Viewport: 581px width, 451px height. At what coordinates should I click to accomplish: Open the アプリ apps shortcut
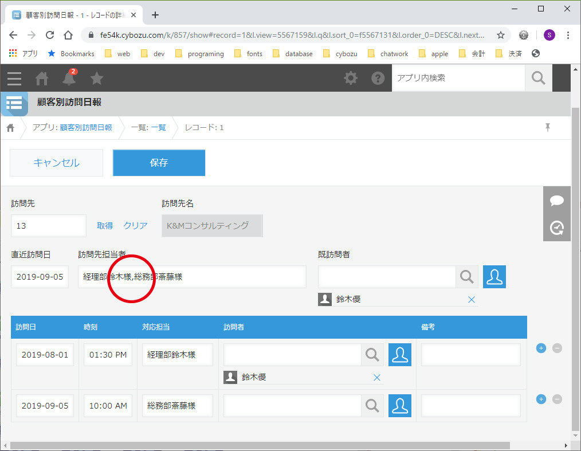click(23, 54)
